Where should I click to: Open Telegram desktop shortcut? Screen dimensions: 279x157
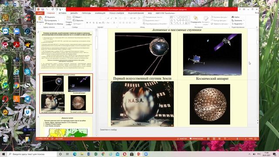tap(27, 99)
